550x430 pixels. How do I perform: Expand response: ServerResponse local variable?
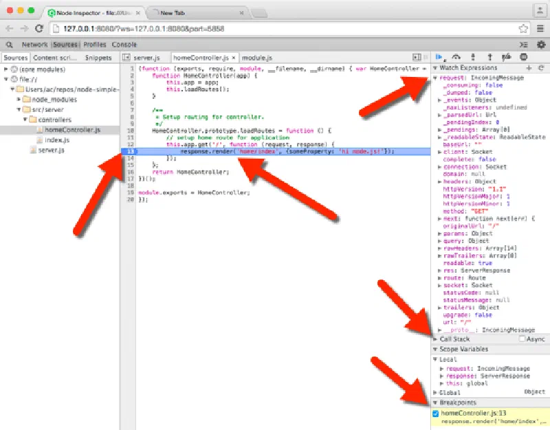pyautogui.click(x=442, y=376)
